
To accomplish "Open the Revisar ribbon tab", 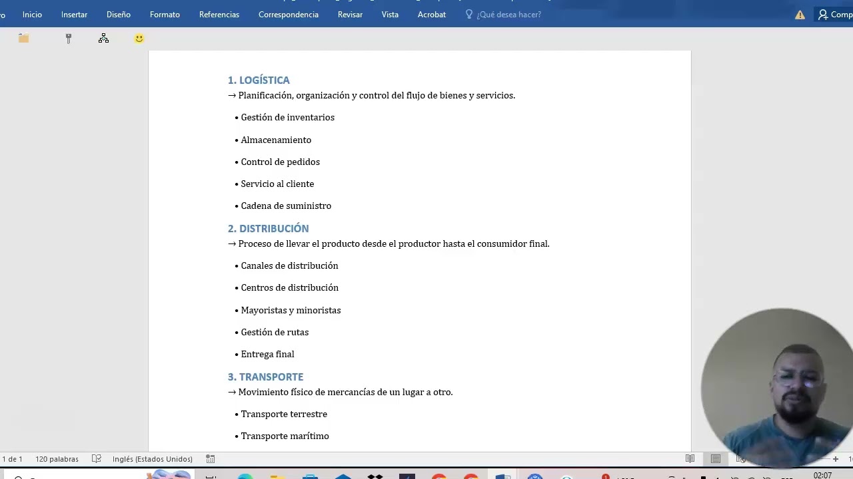I will click(x=350, y=15).
